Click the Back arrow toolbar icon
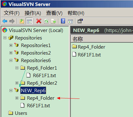This screenshot has height=117, width=133. pos(5,21)
